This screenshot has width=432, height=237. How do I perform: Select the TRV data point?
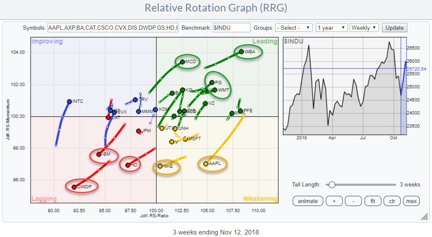[x=135, y=100]
